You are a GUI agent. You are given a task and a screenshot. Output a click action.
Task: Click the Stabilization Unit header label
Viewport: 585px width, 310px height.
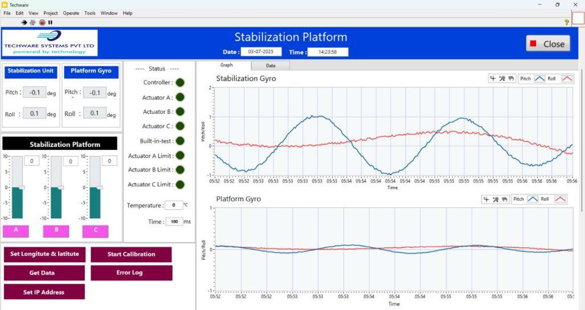[x=31, y=71]
